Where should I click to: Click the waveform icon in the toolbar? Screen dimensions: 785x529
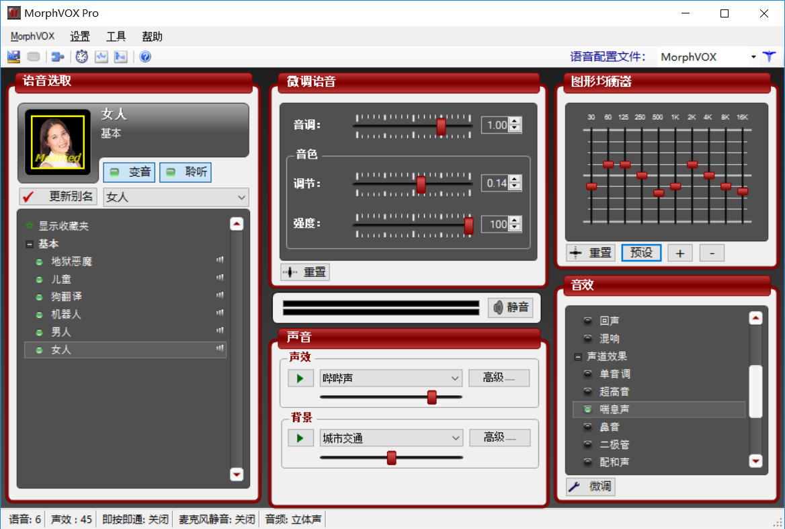click(101, 57)
